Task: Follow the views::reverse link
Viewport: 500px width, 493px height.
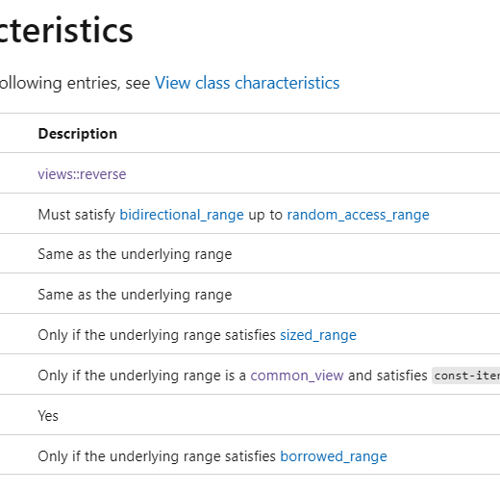Action: click(x=82, y=174)
